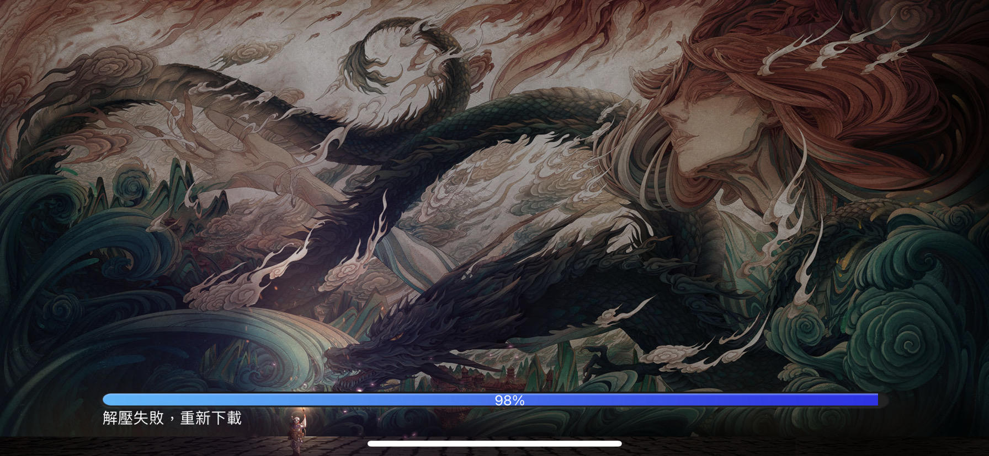
Task: Click the blue download progress bar
Action: click(x=495, y=400)
